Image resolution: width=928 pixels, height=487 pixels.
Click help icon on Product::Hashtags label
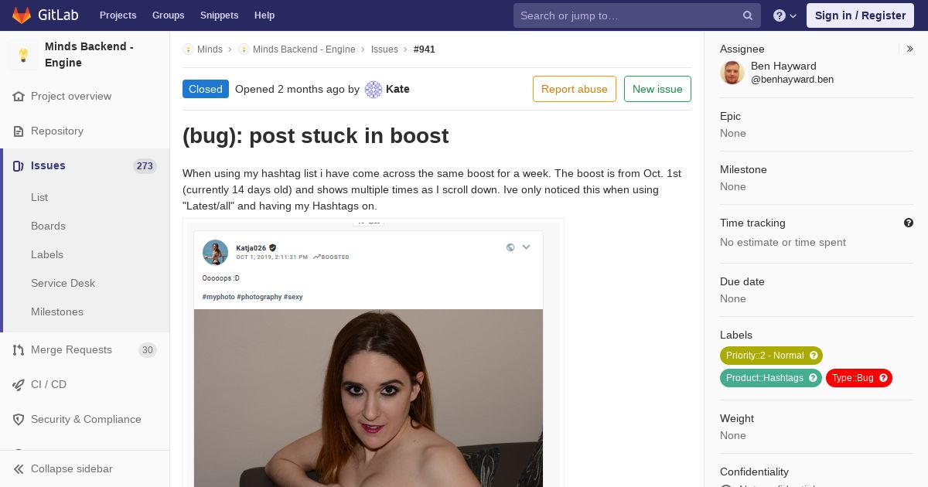pos(813,378)
